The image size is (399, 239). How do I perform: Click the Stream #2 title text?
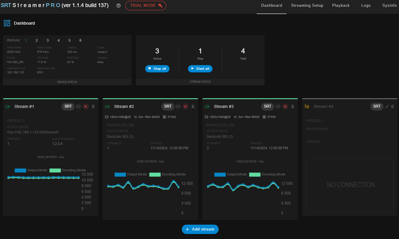point(124,106)
